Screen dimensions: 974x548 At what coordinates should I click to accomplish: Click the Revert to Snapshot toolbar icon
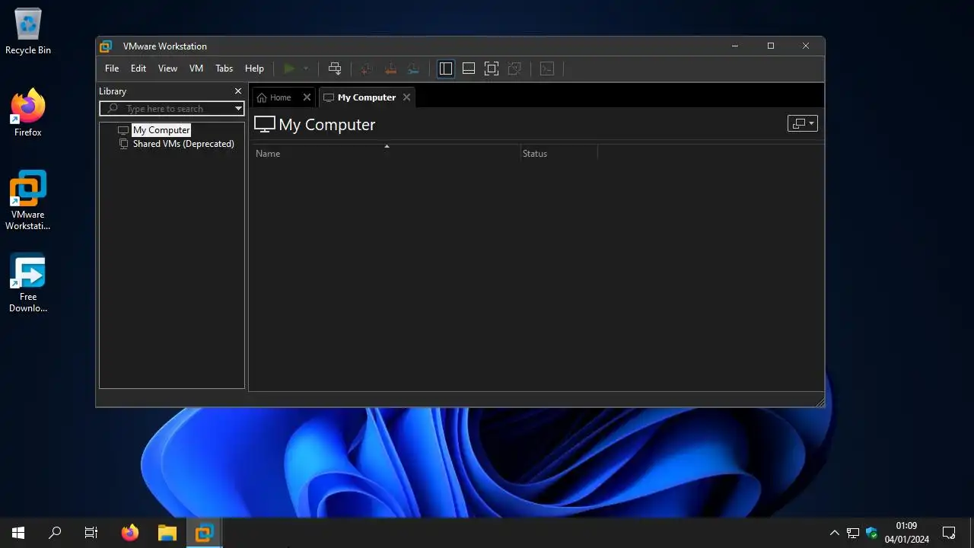pyautogui.click(x=390, y=68)
